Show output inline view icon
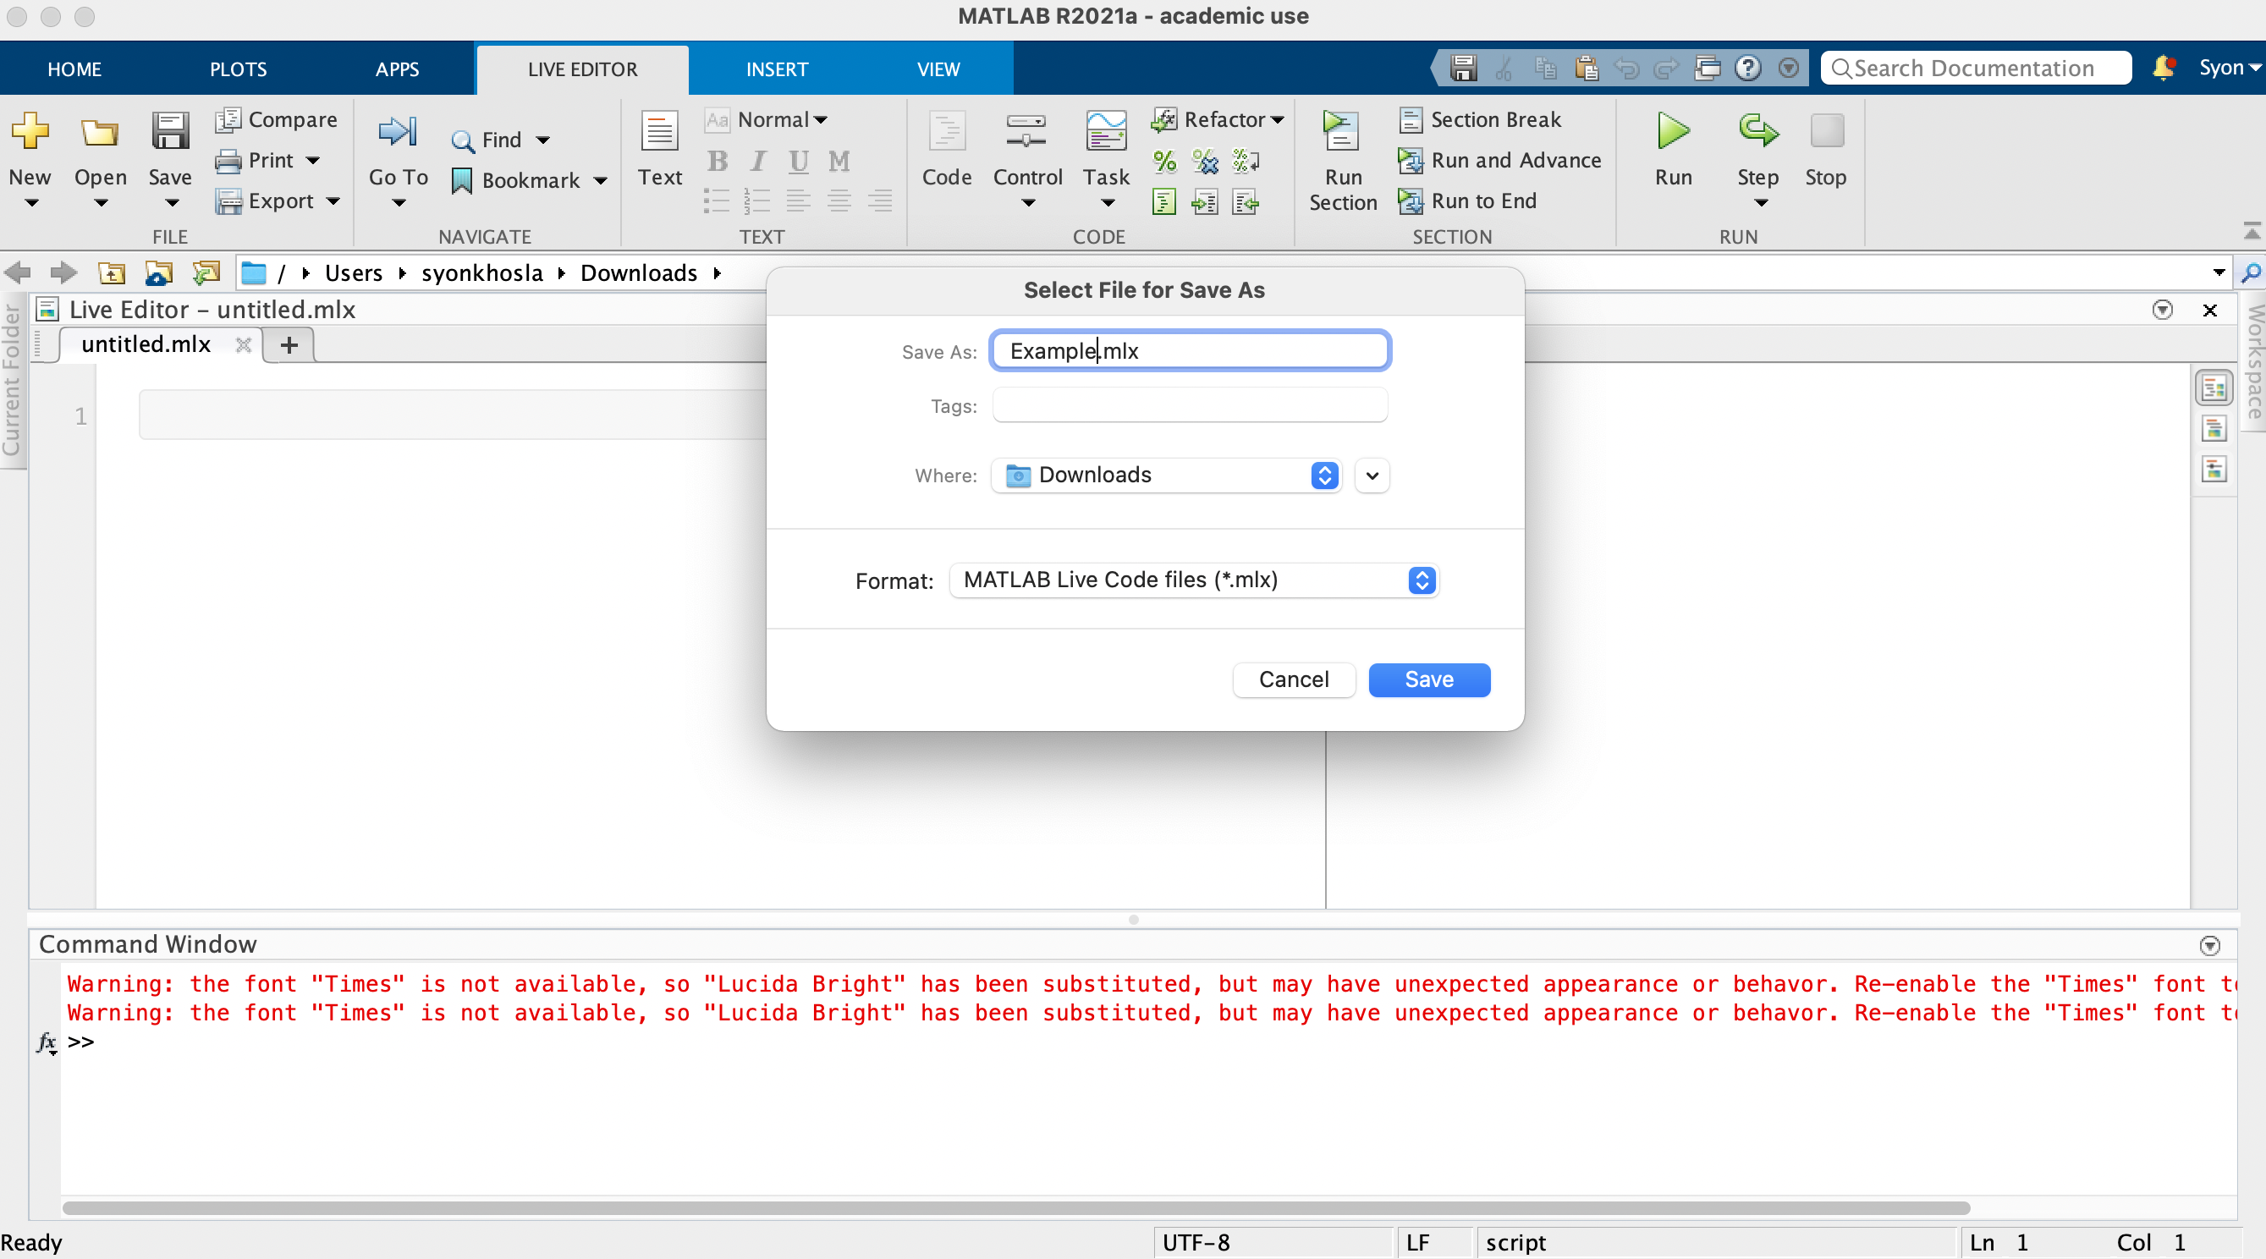Viewport: 2266px width, 1259px height. click(2214, 428)
